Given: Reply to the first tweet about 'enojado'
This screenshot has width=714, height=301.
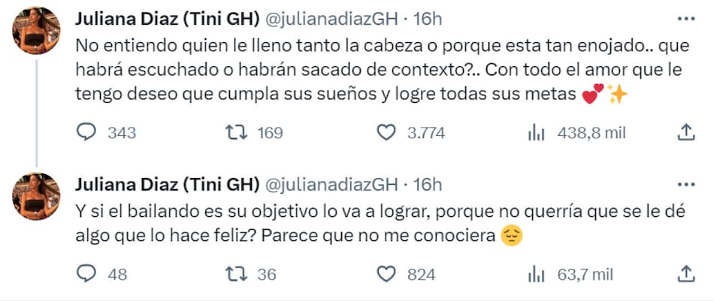Looking at the screenshot, I should click(87, 133).
